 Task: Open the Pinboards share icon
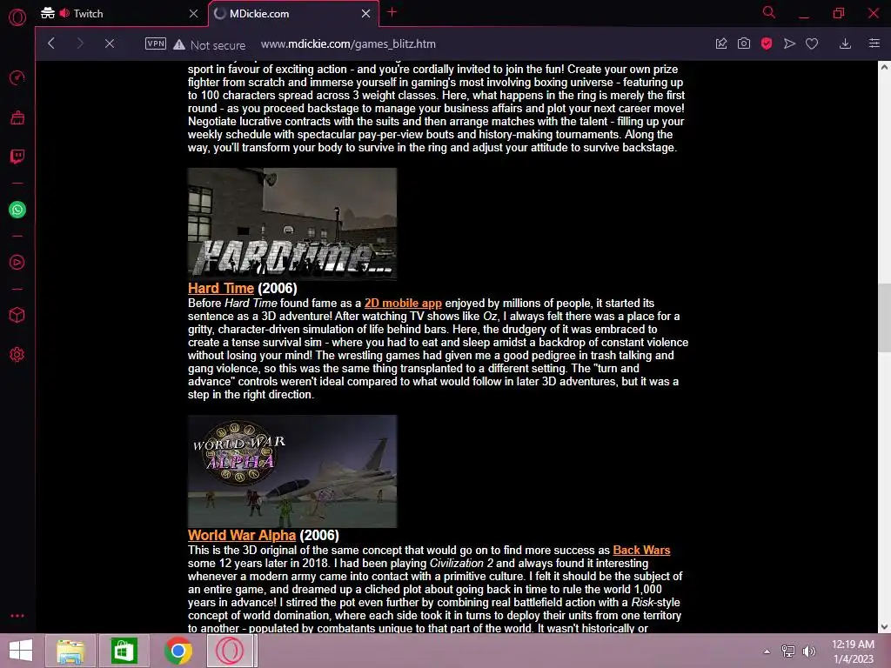[721, 43]
